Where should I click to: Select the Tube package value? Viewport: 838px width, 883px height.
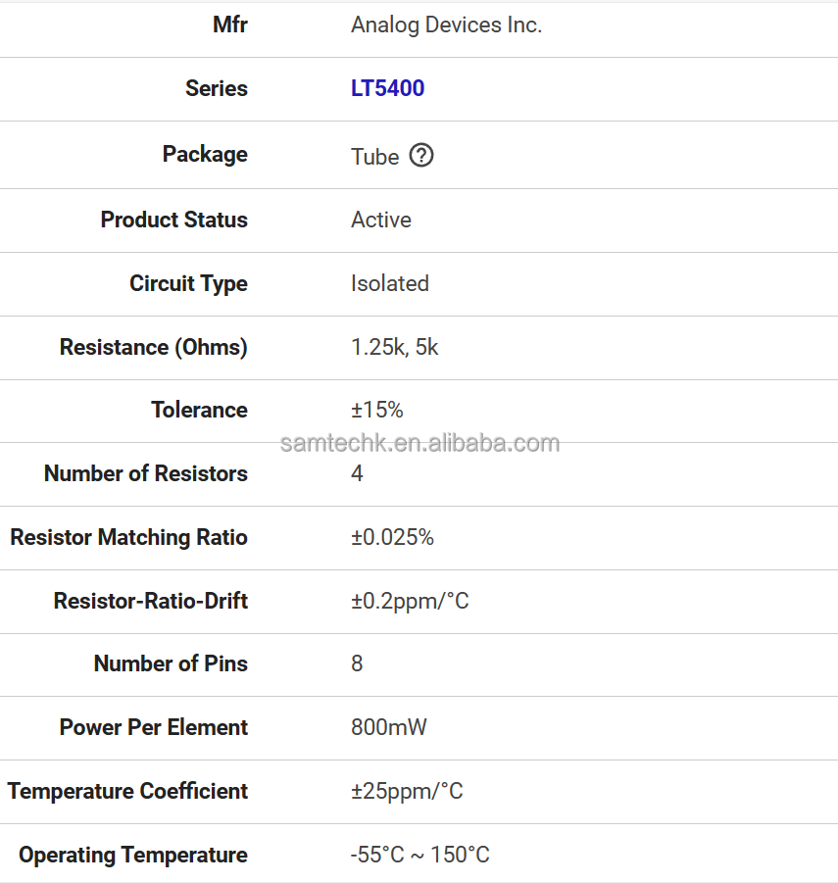(374, 157)
